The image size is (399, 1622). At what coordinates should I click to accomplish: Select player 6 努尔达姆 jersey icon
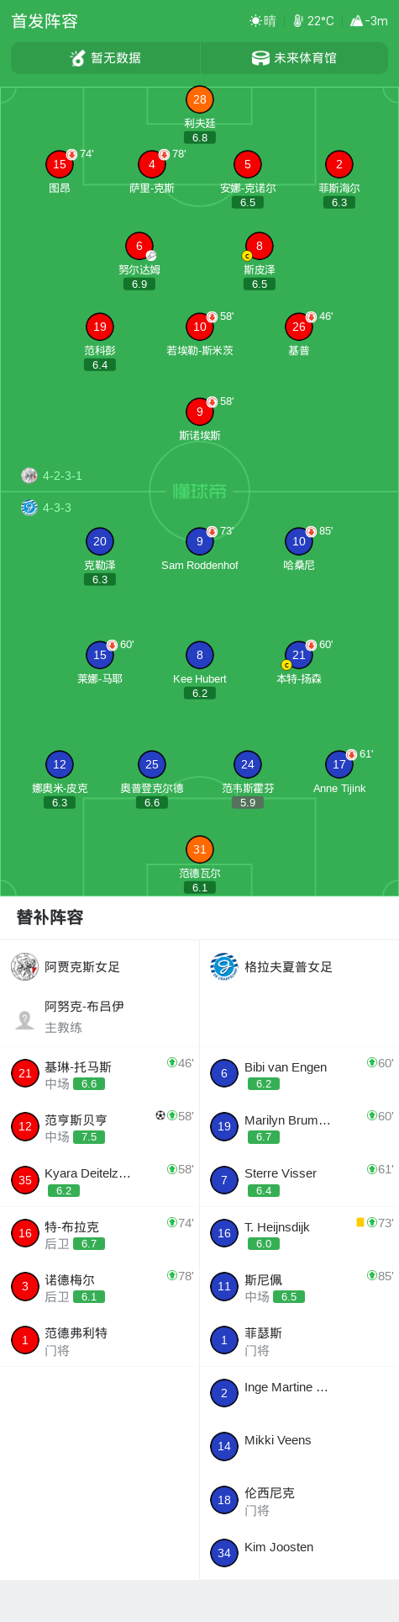(139, 246)
